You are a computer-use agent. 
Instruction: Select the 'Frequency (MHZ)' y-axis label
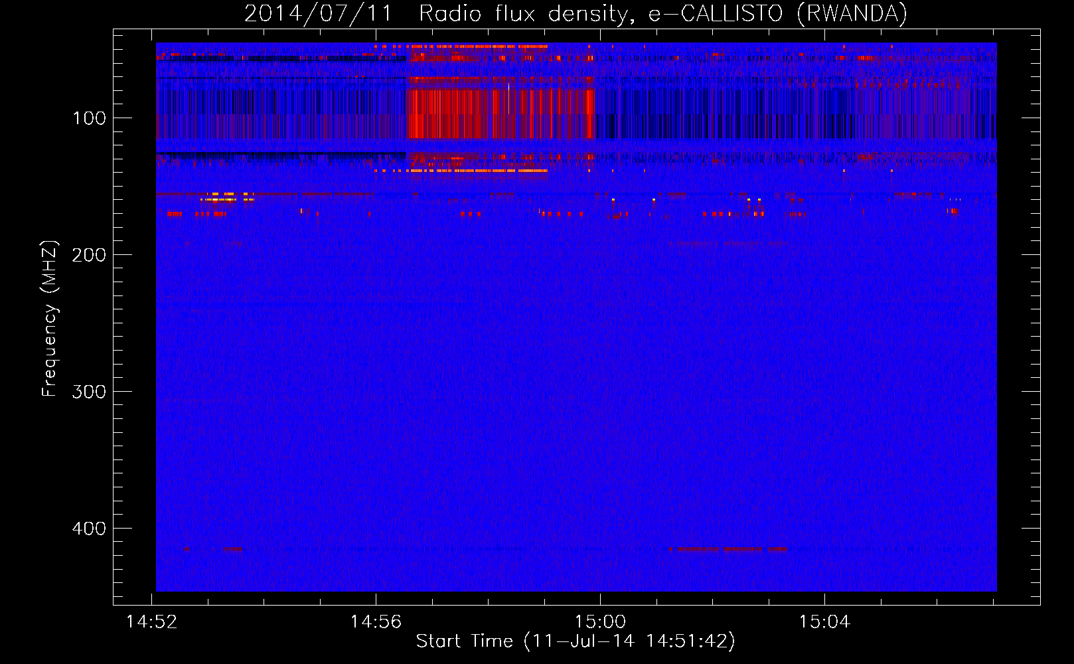(50, 319)
